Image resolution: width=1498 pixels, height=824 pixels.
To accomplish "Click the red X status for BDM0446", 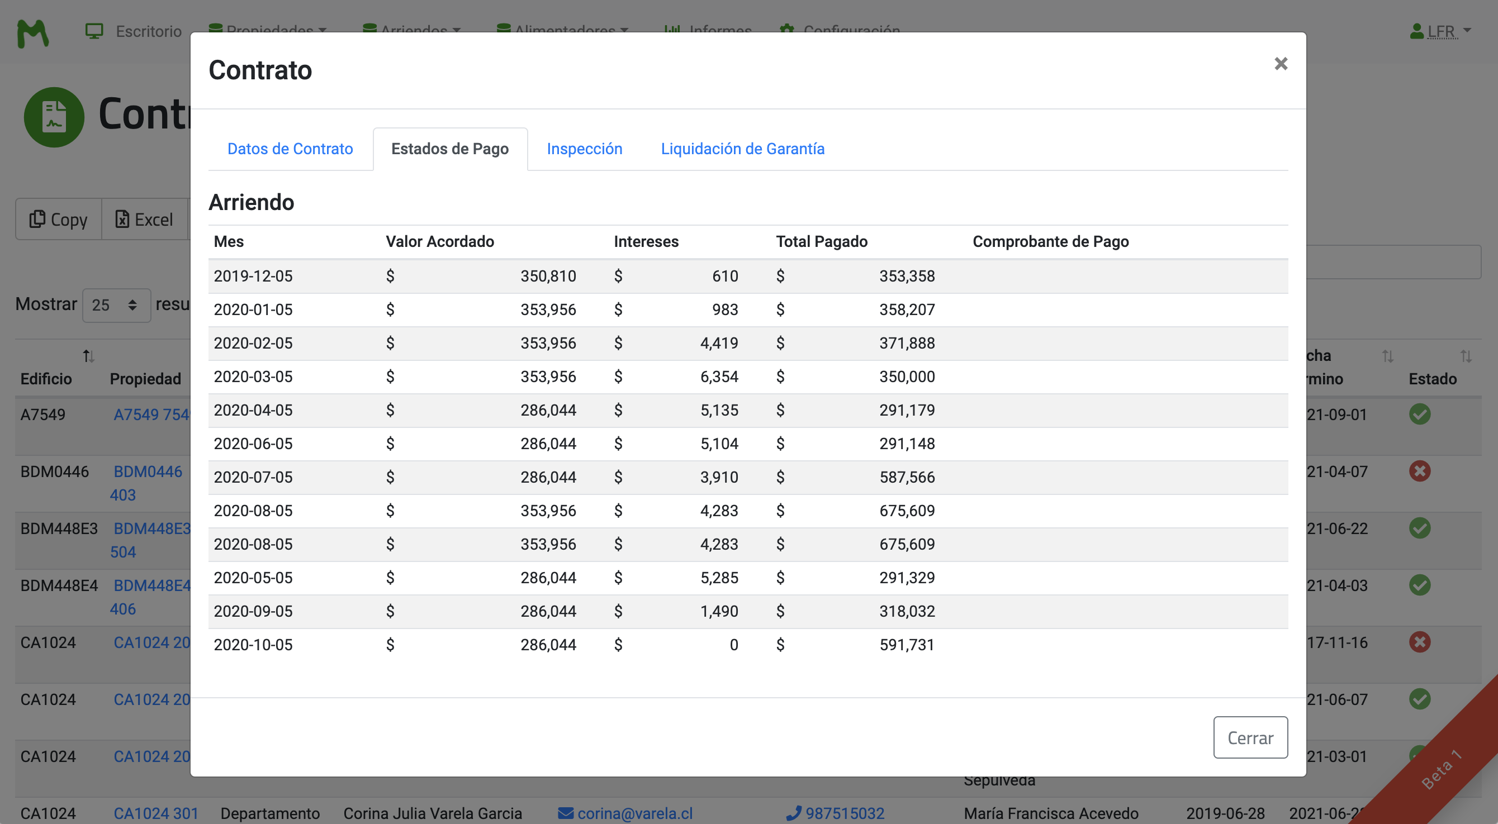I will pos(1420,471).
